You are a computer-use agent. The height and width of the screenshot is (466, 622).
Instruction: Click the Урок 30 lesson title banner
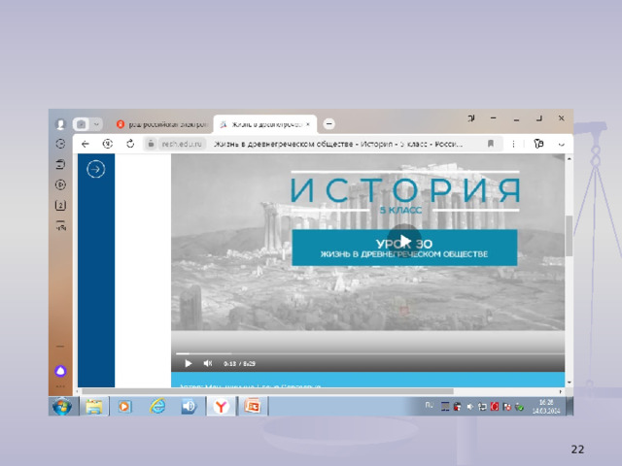click(404, 248)
